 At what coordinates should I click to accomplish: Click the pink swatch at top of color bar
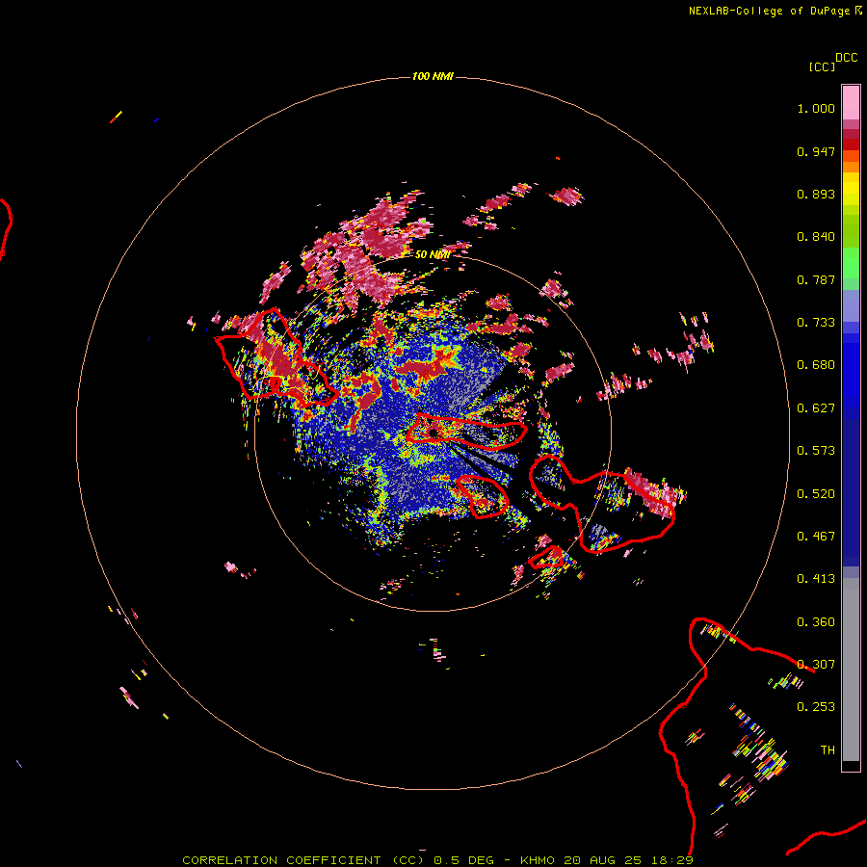[x=851, y=103]
